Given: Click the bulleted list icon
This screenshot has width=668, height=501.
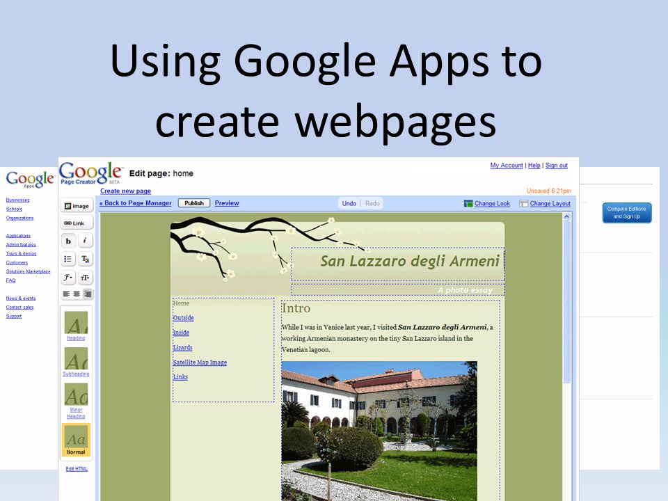Looking at the screenshot, I should [68, 259].
